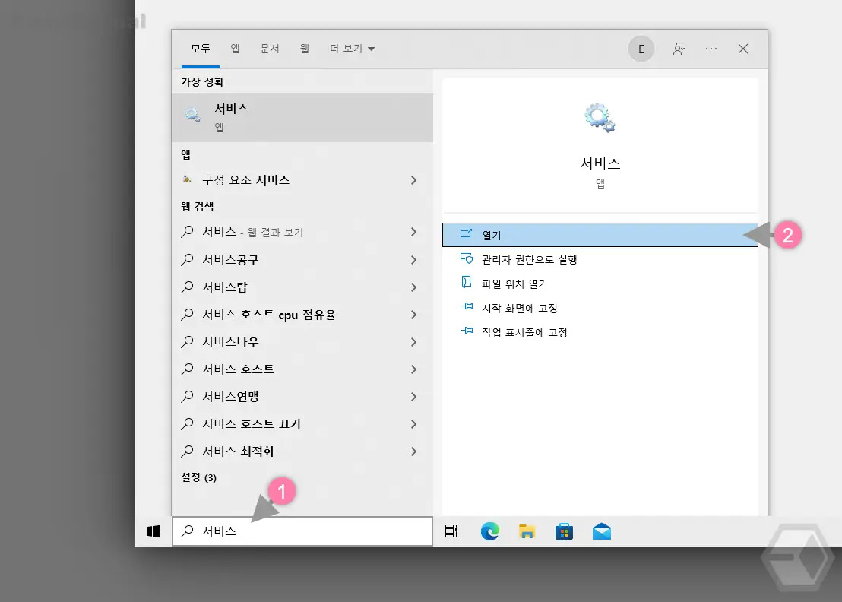Click the taskbar search box with 서비스
The width and height of the screenshot is (842, 602).
(x=302, y=531)
